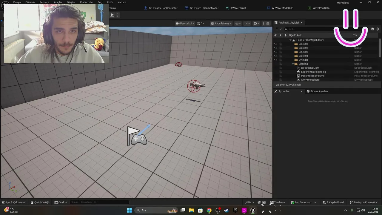Toggle visibility of Block03 folder

[276, 52]
